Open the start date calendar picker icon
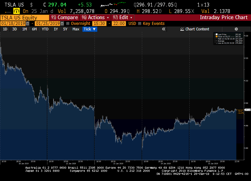Viewport: 251px width, 181px height. coord(28,24)
